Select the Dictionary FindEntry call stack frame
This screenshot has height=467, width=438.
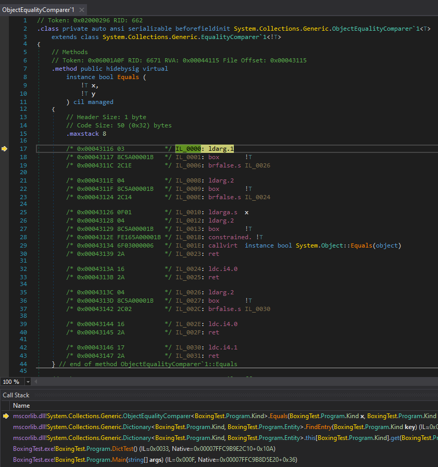(226, 427)
